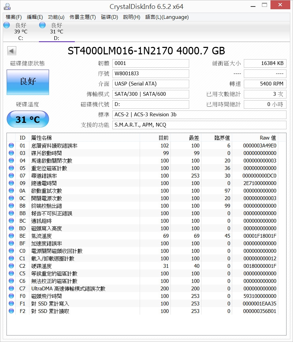The height and width of the screenshot is (342, 293).
Task: Click status orb for attribute 0A 啟動重試次數
Action: (x=11, y=190)
